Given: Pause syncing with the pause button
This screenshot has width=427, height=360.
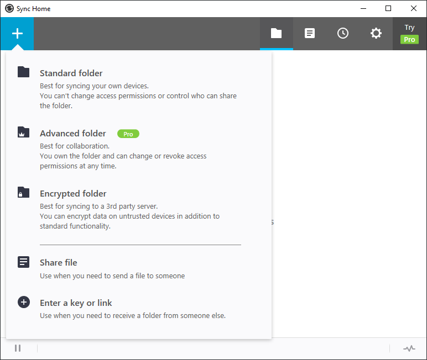Looking at the screenshot, I should 18,348.
